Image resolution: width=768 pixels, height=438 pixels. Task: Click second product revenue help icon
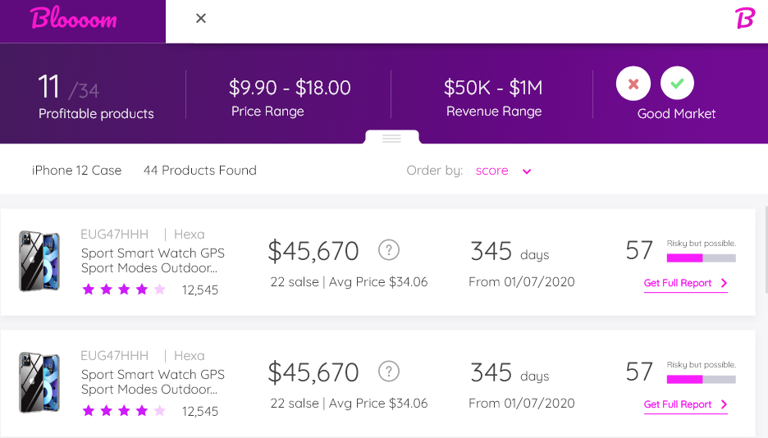coord(389,371)
